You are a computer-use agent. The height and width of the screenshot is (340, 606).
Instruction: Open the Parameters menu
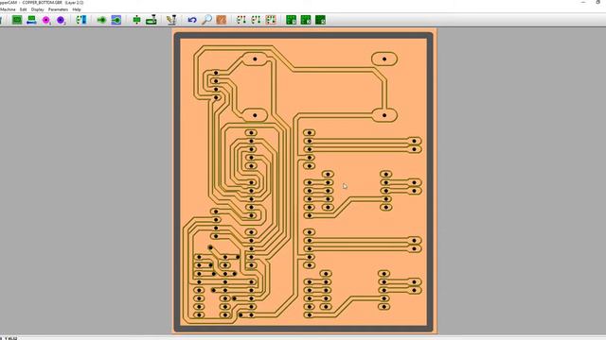pos(58,9)
